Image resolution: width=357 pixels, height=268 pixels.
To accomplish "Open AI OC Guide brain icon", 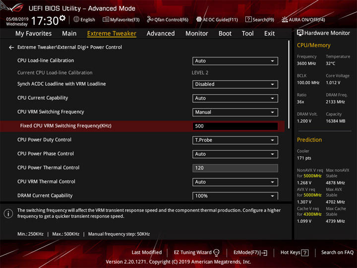I will click(199, 19).
